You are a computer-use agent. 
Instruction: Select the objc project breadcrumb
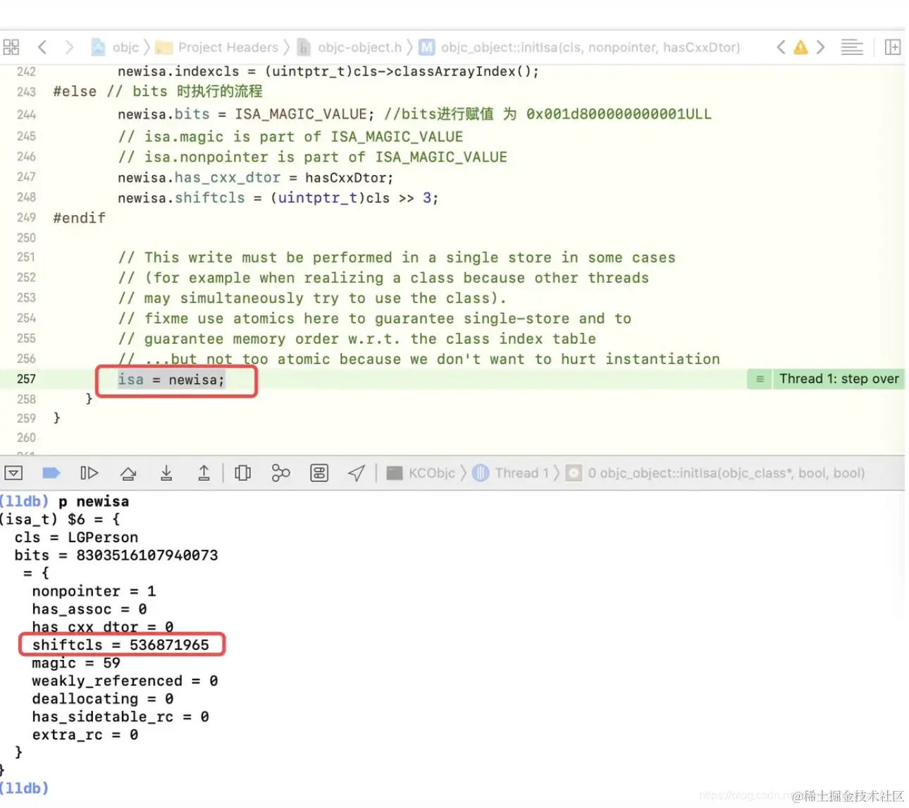click(x=116, y=47)
